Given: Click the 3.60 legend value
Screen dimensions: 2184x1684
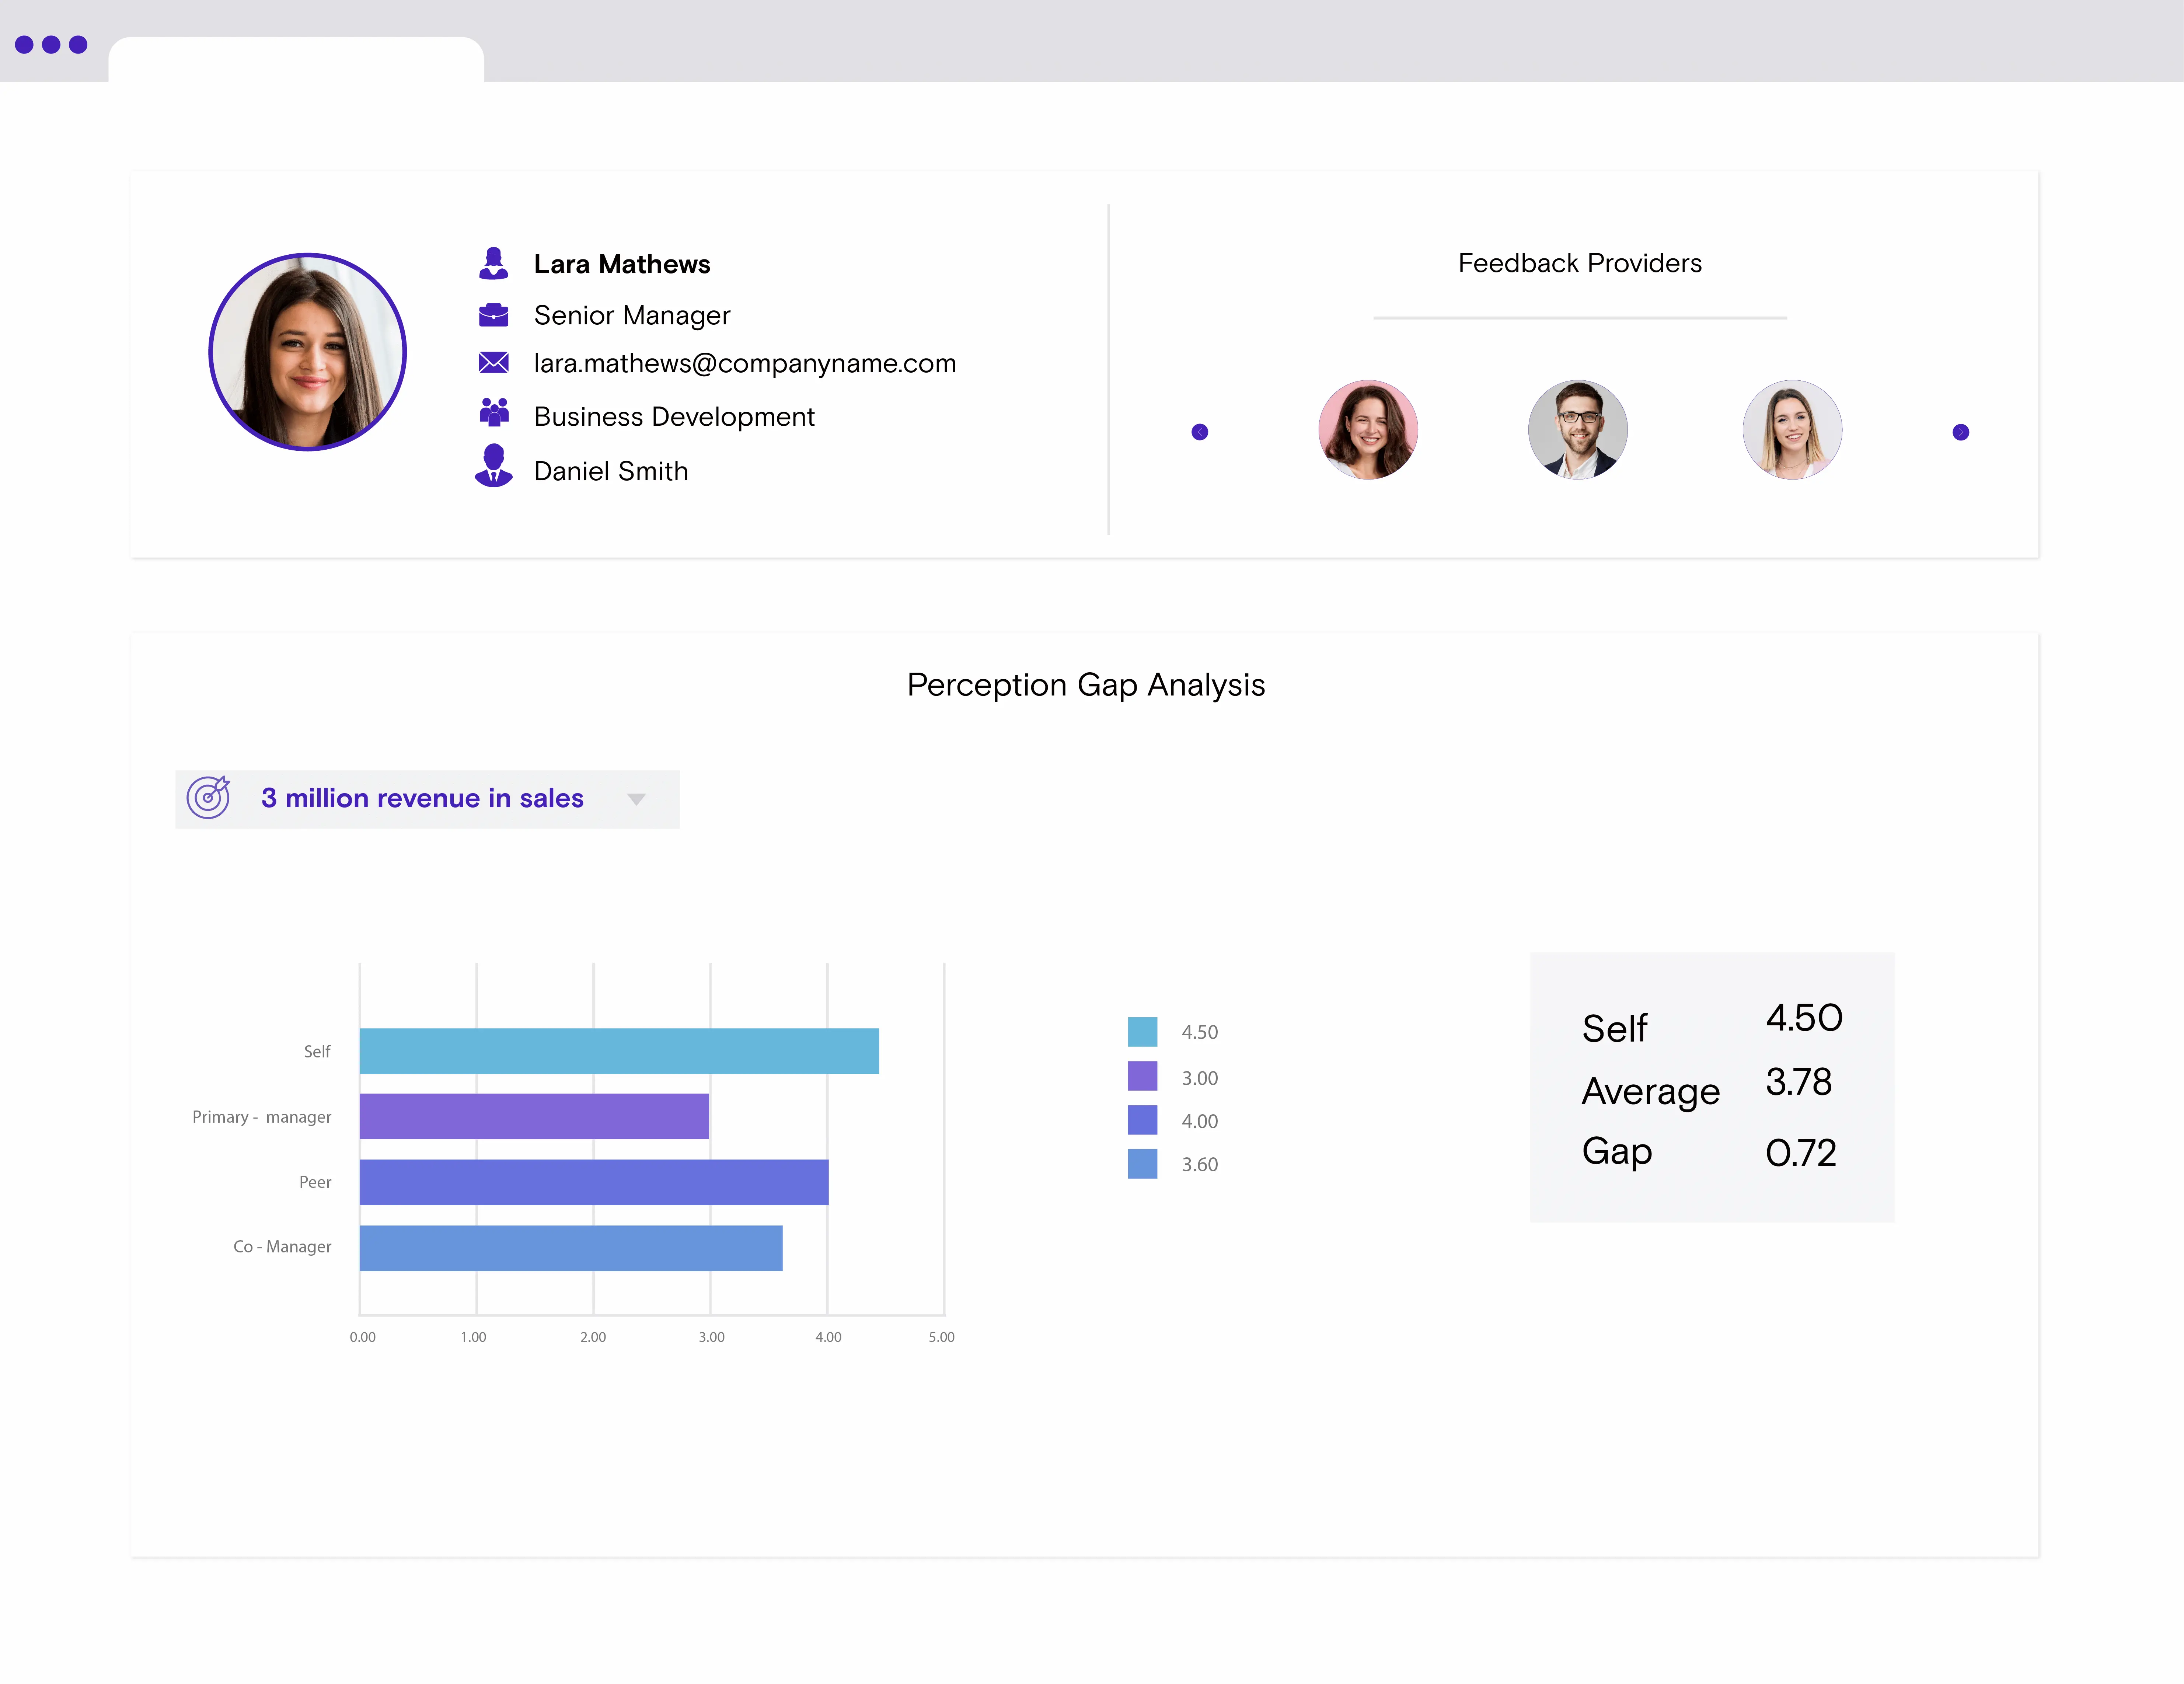Looking at the screenshot, I should click(x=1200, y=1165).
